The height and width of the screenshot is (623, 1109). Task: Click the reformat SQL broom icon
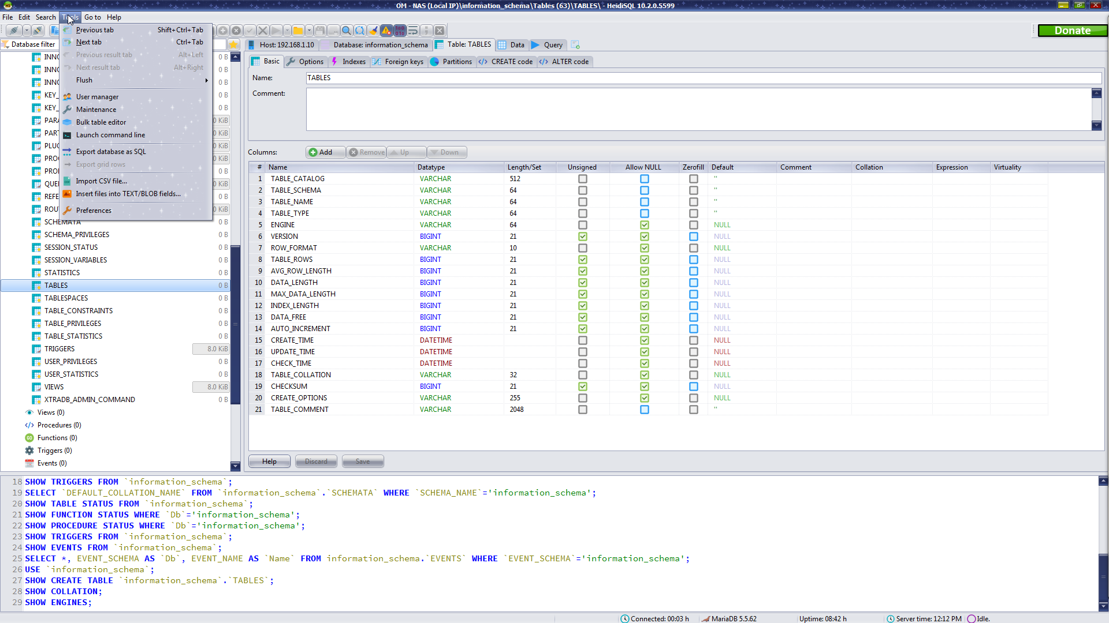[x=373, y=31]
